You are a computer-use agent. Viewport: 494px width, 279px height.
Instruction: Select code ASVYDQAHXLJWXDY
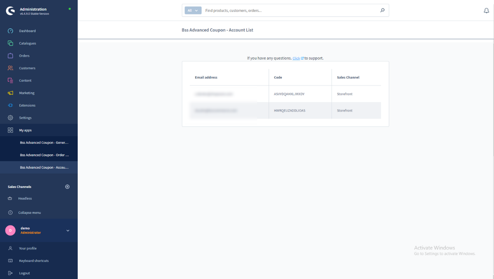point(289,94)
